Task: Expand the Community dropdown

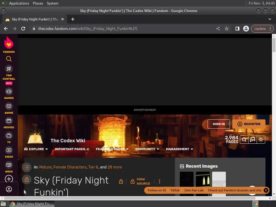Action: point(147,149)
